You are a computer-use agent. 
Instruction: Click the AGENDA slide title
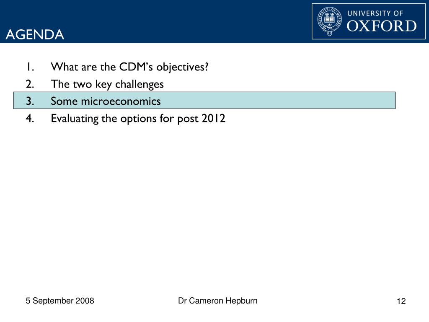[35, 35]
